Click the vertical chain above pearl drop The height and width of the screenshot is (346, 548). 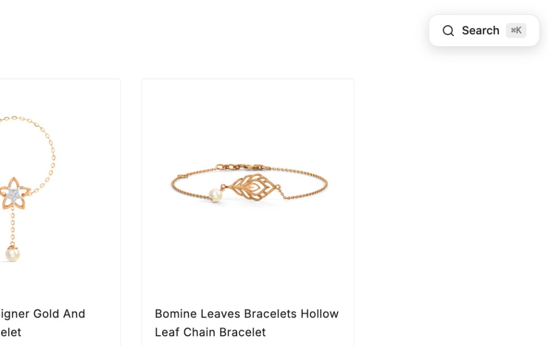13,227
